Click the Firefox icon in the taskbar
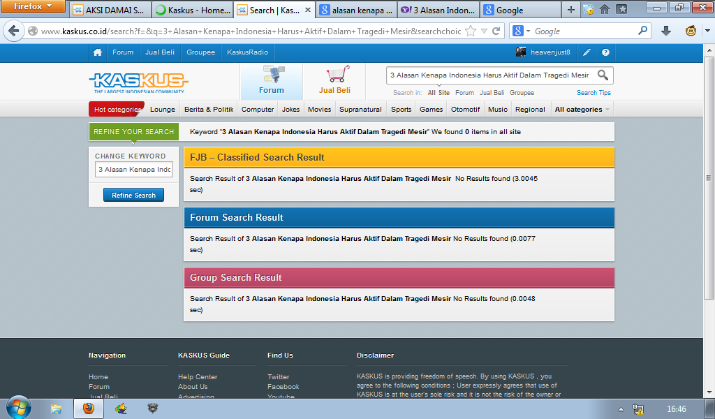Image resolution: width=715 pixels, height=419 pixels. [89, 408]
